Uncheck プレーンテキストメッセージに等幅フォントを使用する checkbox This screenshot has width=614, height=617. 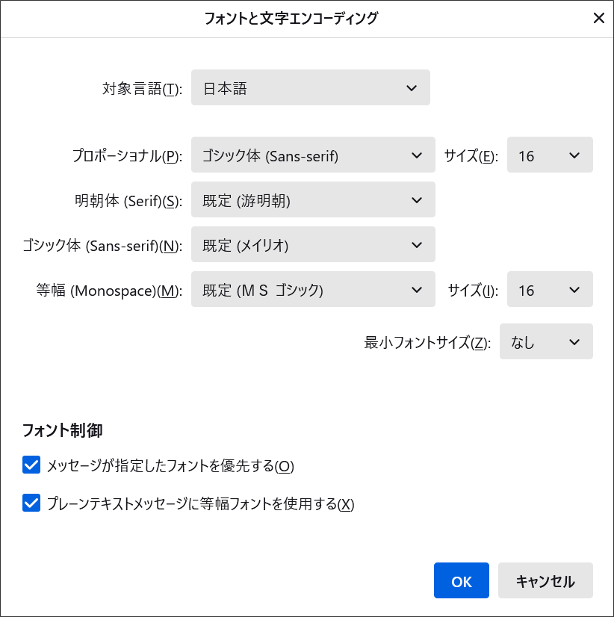click(31, 503)
